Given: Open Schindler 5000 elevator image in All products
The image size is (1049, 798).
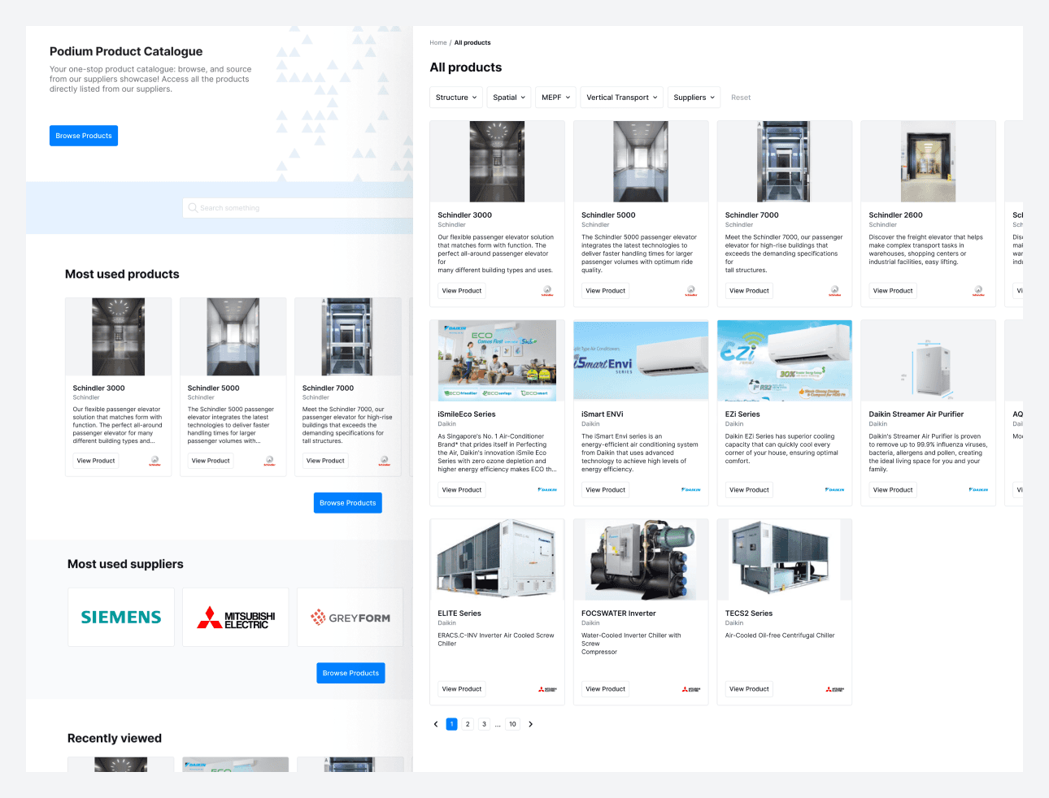Looking at the screenshot, I should [x=641, y=162].
